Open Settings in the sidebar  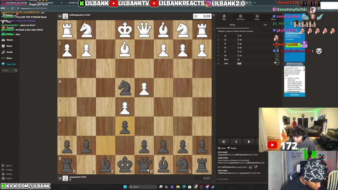coord(7,174)
